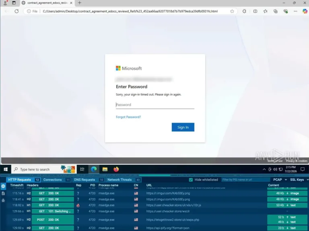Viewport: 309px width, 231px height.
Task: Open the Forgot Password? link
Action: pos(128,117)
